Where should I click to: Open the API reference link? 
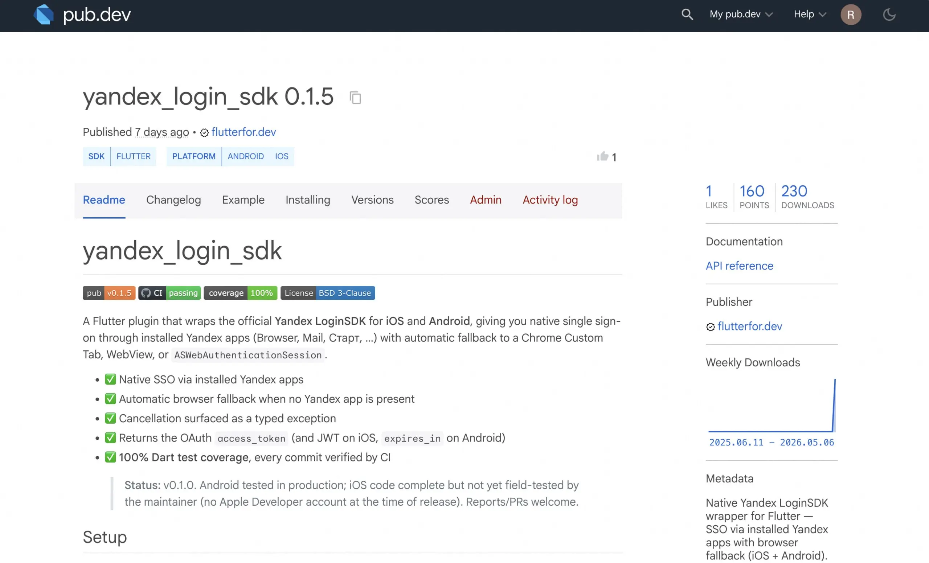(x=739, y=266)
